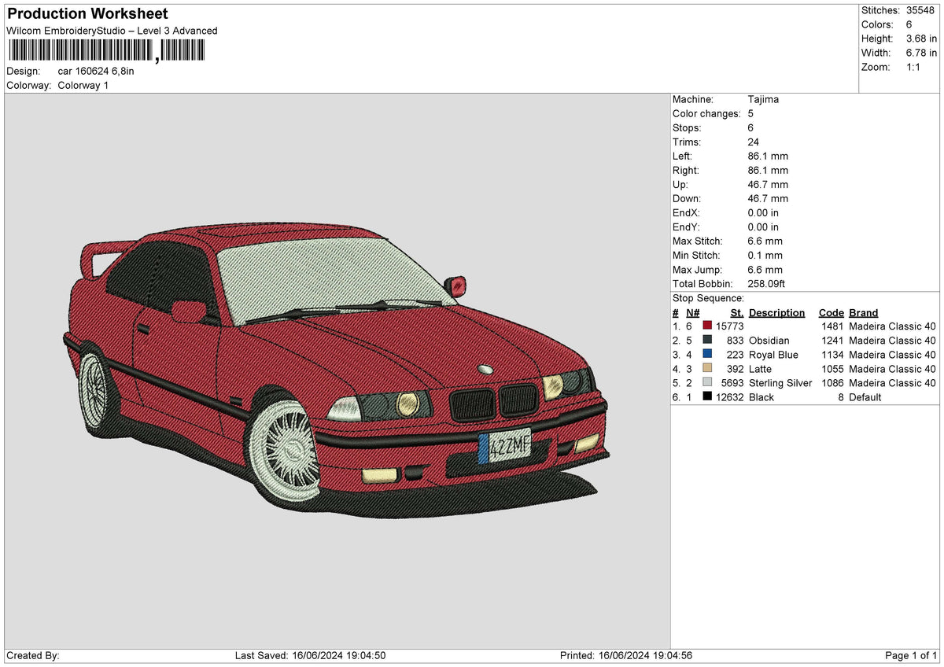The image size is (944, 667).
Task: Click the design barcode
Action: point(105,51)
